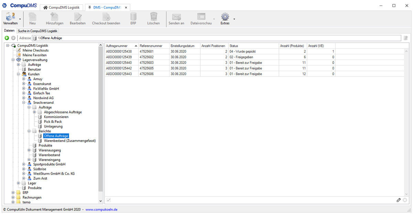This screenshot has height=214, width=413.
Task: Select the Sportprodukte GmbH customer
Action: click(x=49, y=165)
